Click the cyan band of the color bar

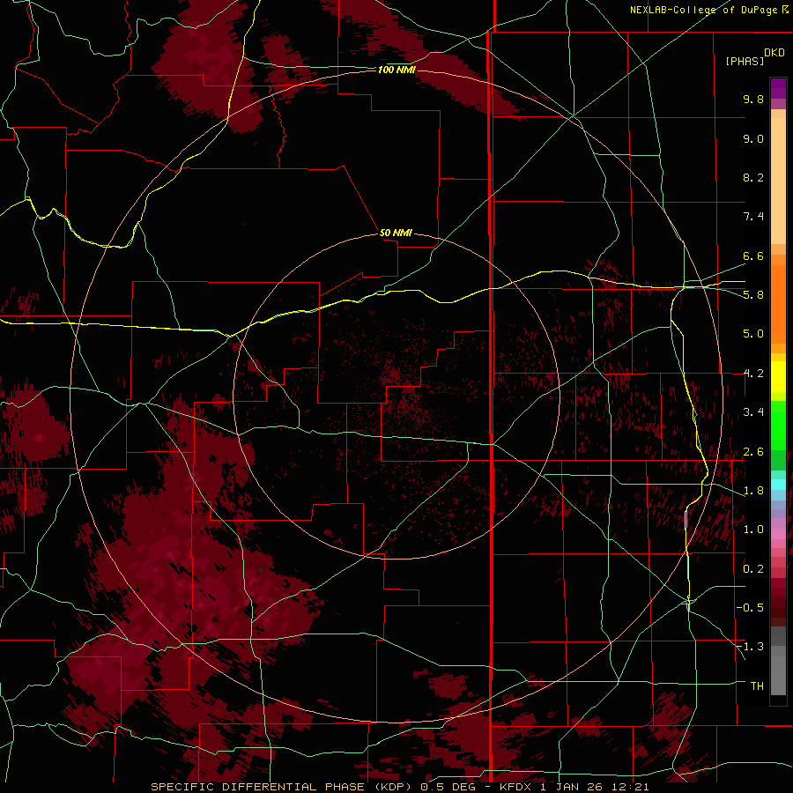point(778,485)
